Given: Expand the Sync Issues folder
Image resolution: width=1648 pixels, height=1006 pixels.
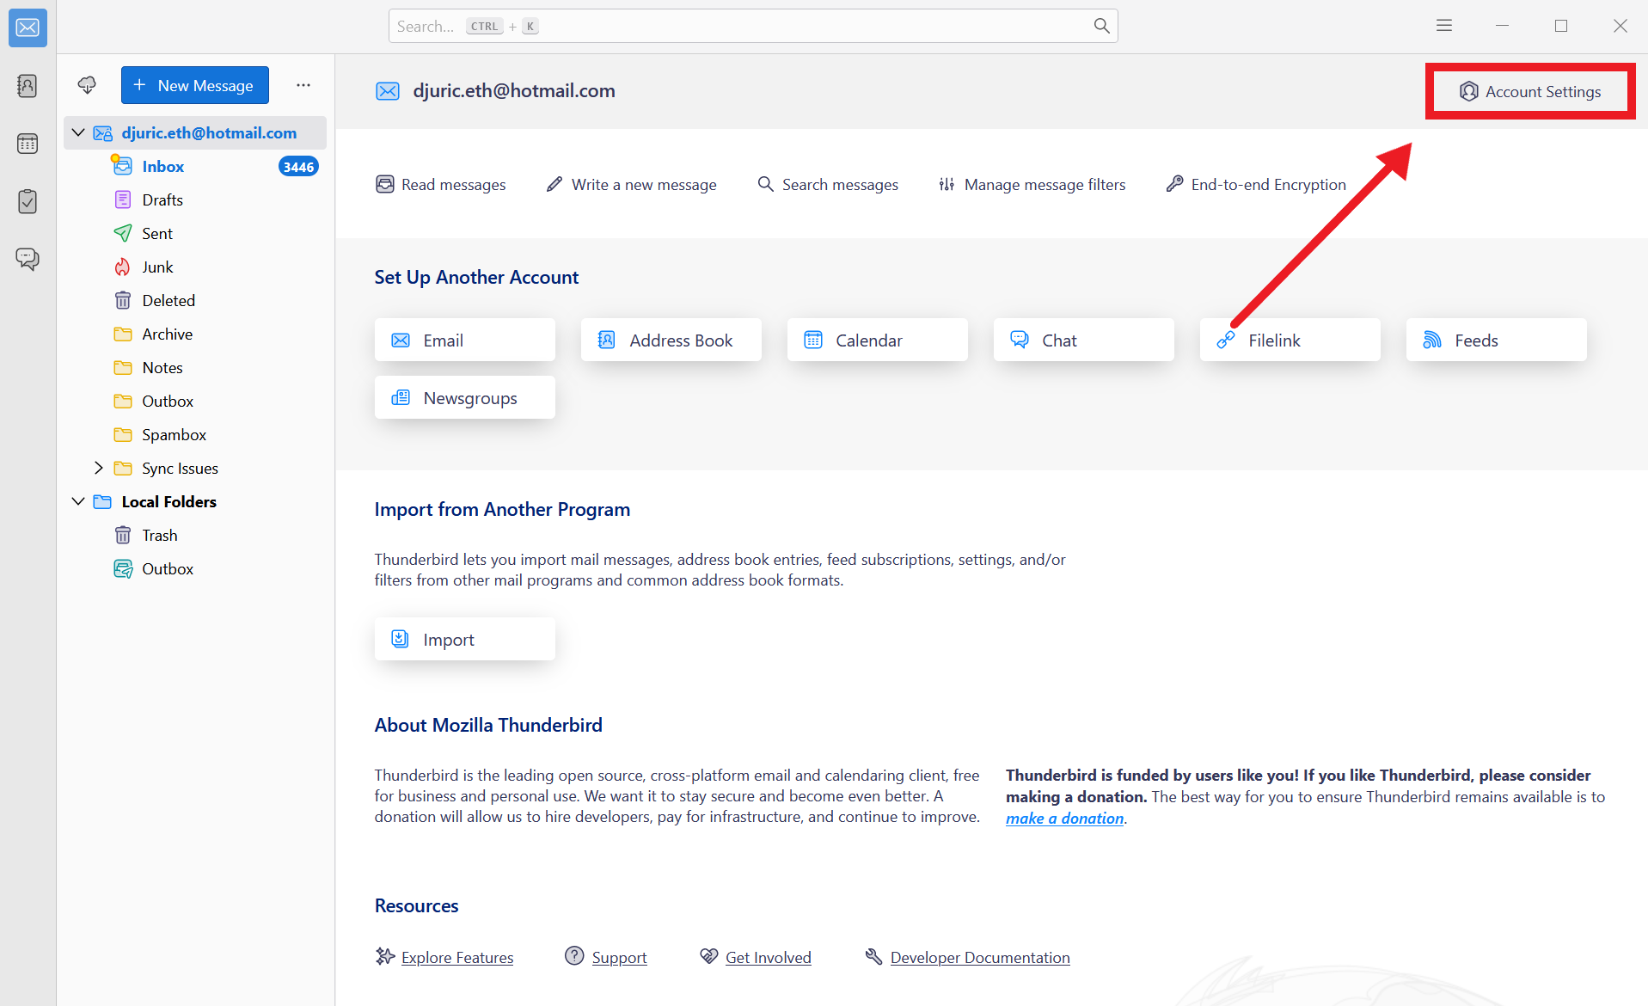Looking at the screenshot, I should (99, 468).
